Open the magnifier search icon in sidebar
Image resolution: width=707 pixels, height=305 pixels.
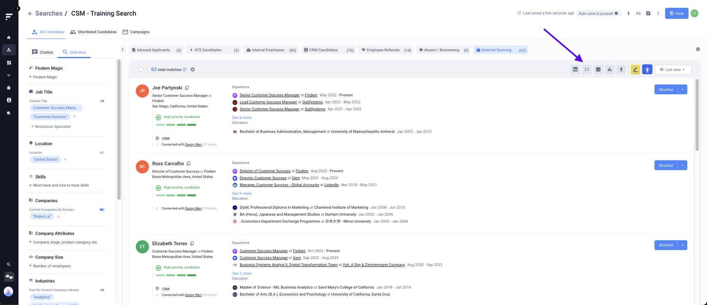click(9, 264)
